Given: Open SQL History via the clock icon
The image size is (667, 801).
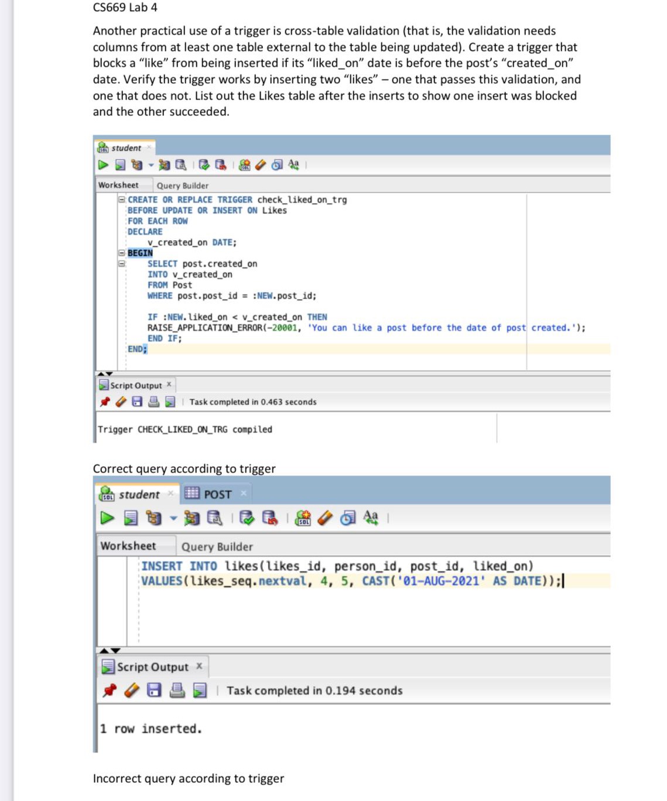Looking at the screenshot, I should [x=276, y=165].
